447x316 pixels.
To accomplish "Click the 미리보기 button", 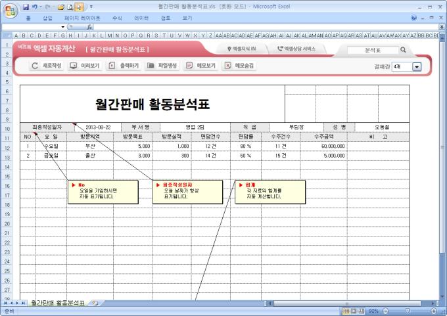I will (85, 66).
